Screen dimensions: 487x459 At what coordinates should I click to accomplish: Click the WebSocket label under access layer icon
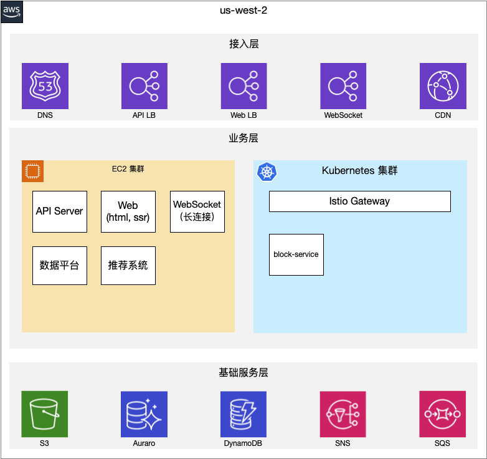343,115
